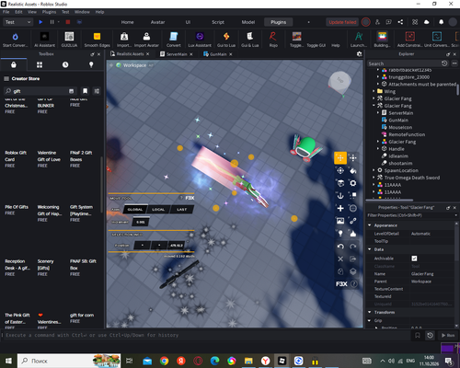
Task: Switch to the Home ribbon tab
Action: point(127,22)
